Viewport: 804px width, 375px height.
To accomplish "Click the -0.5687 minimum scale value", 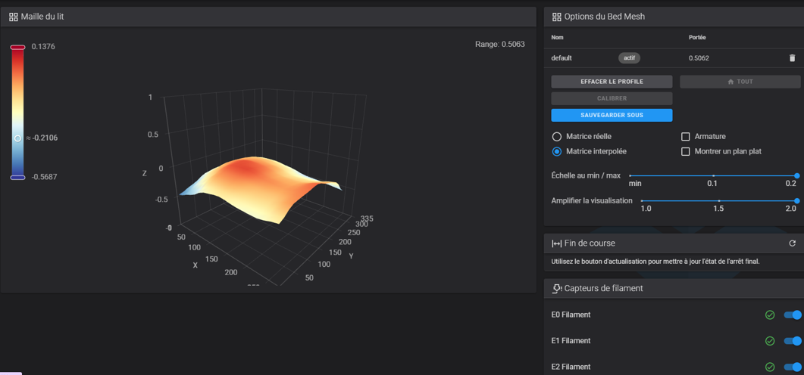I will point(44,177).
